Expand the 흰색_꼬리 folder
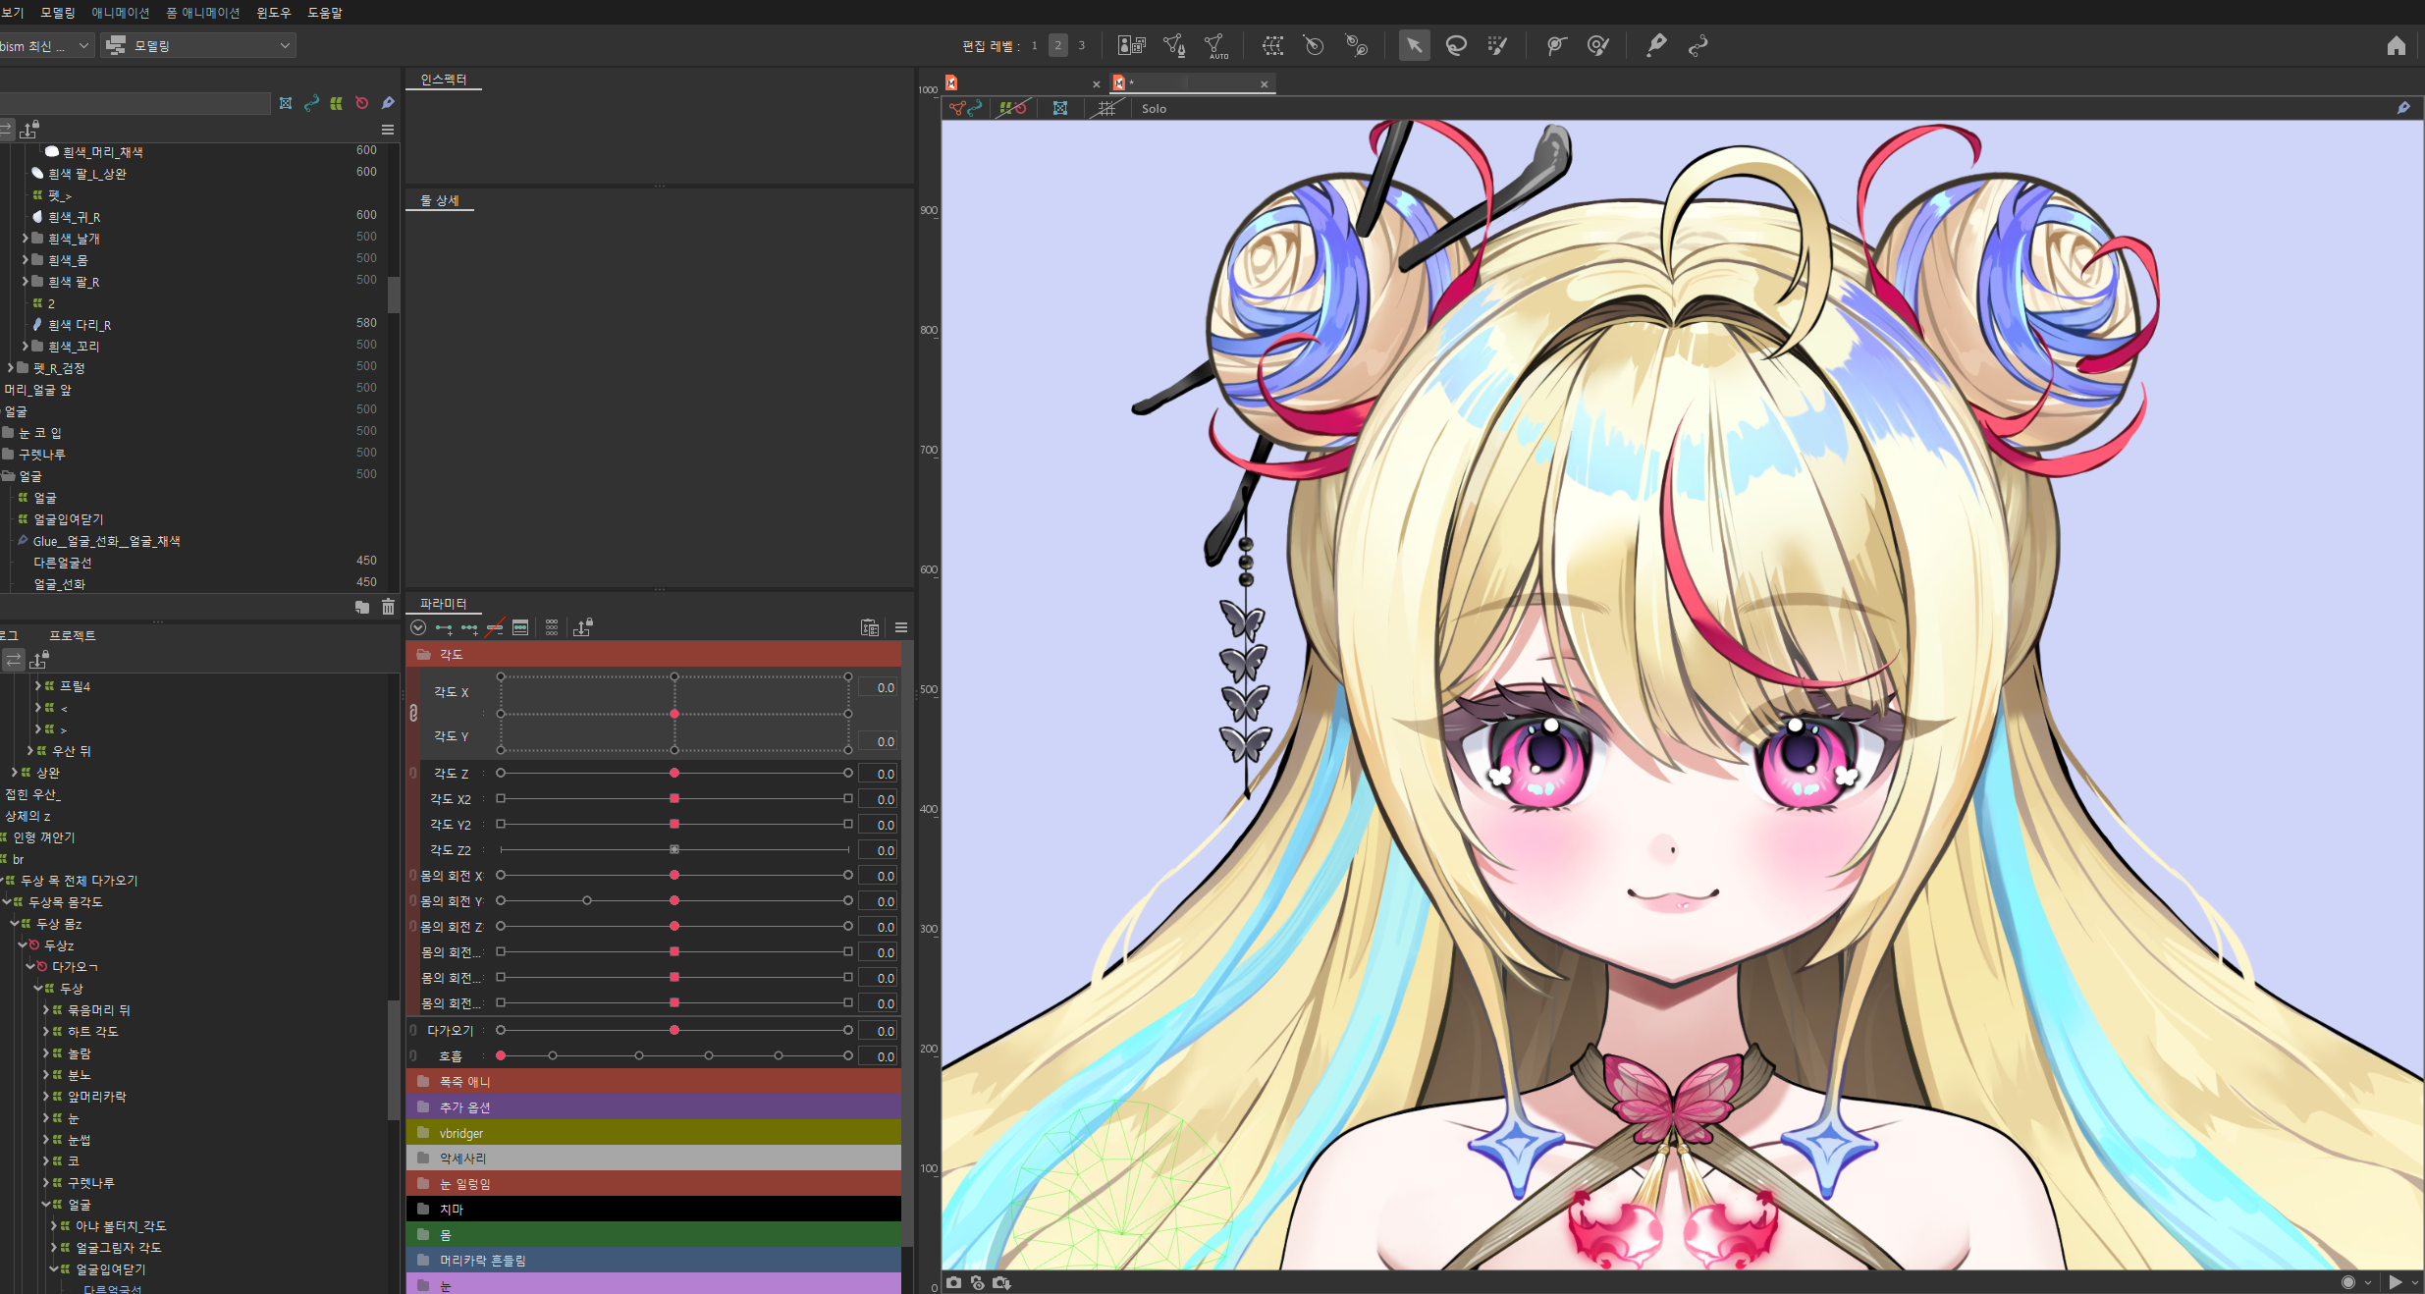 (x=26, y=347)
